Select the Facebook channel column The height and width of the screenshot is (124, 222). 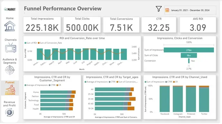pos(165,99)
